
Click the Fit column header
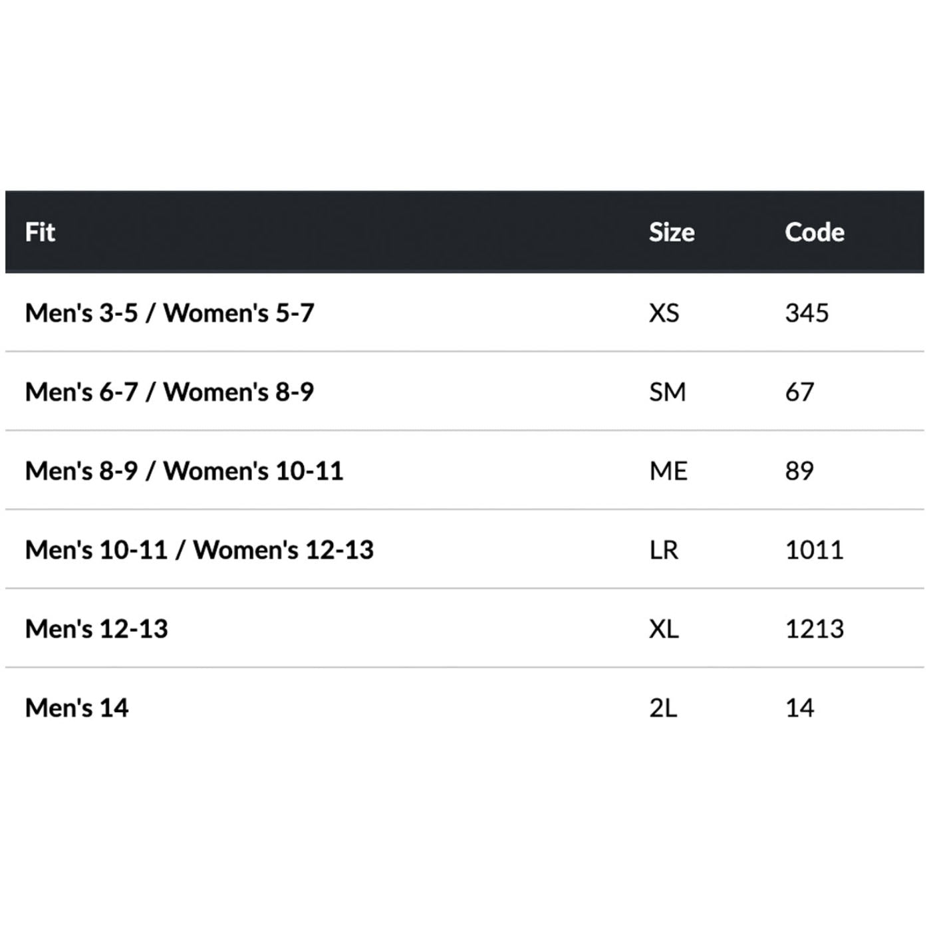(x=40, y=233)
